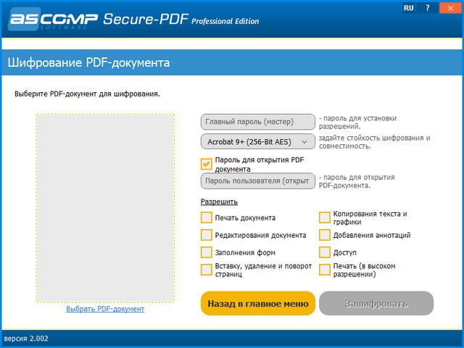
Task: Open Acrobat 9+ (256-Bit AES) encryption dropdown
Action: click(257, 142)
